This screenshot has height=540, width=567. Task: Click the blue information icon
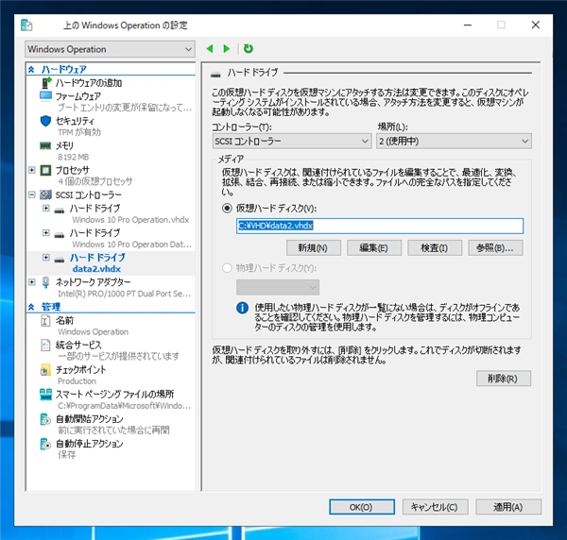(242, 308)
